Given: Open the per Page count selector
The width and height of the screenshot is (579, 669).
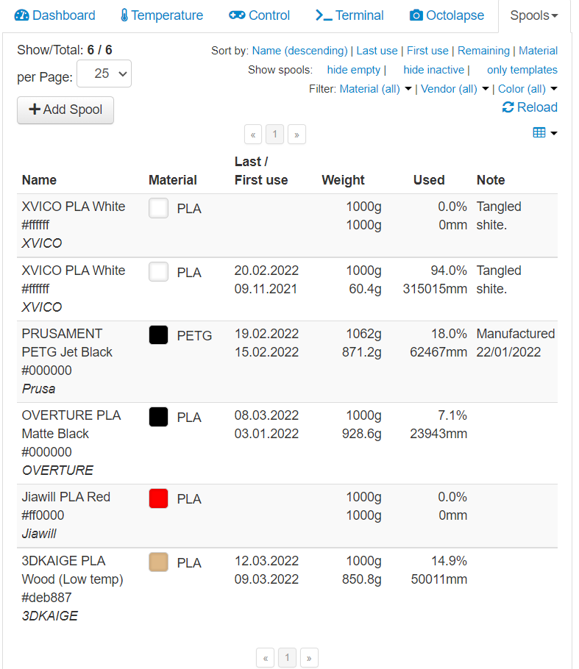Looking at the screenshot, I should pyautogui.click(x=104, y=74).
